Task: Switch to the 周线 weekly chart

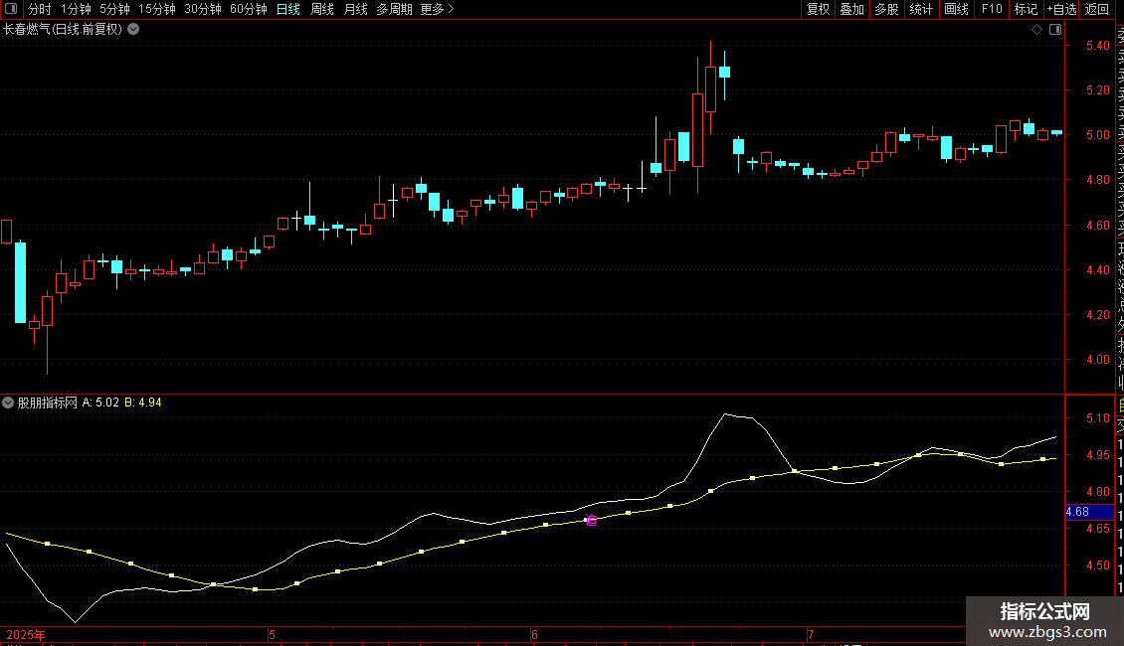Action: tap(322, 9)
